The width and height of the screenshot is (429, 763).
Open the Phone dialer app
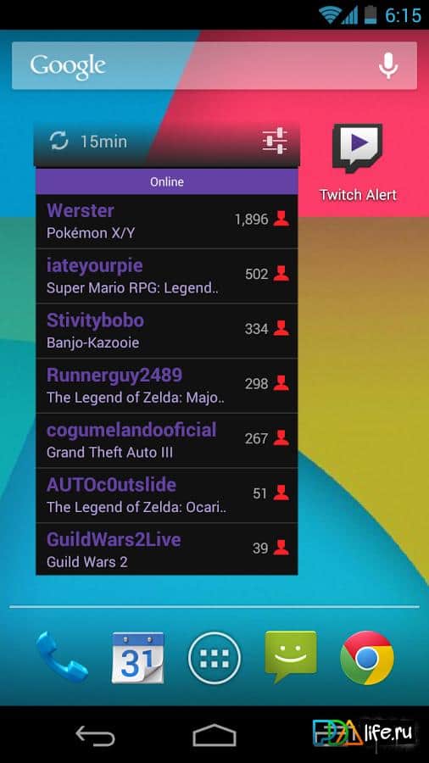62,657
